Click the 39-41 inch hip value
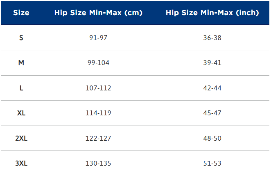This screenshot has width=271, height=173. coord(212,63)
